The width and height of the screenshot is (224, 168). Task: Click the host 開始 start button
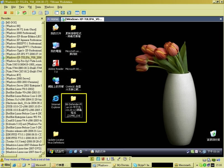[x=5, y=165]
